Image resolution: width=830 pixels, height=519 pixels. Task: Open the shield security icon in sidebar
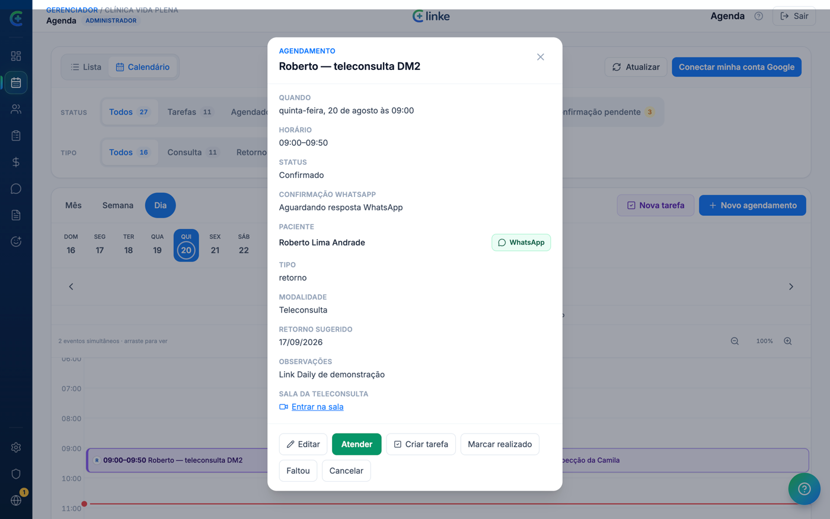pyautogui.click(x=16, y=474)
